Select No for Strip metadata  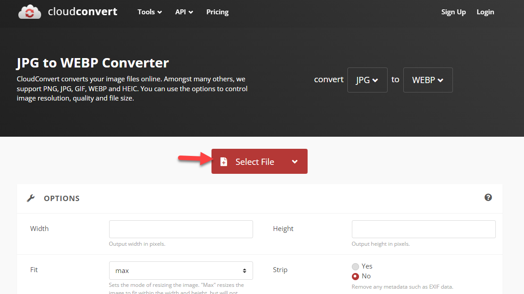[x=355, y=276]
